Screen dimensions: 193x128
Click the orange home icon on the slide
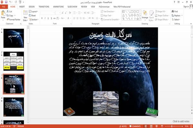(69, 111)
